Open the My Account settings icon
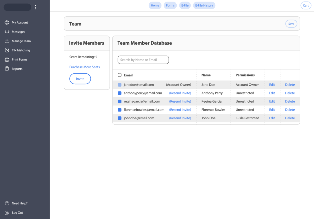The width and height of the screenshot is (314, 219). (x=7, y=22)
